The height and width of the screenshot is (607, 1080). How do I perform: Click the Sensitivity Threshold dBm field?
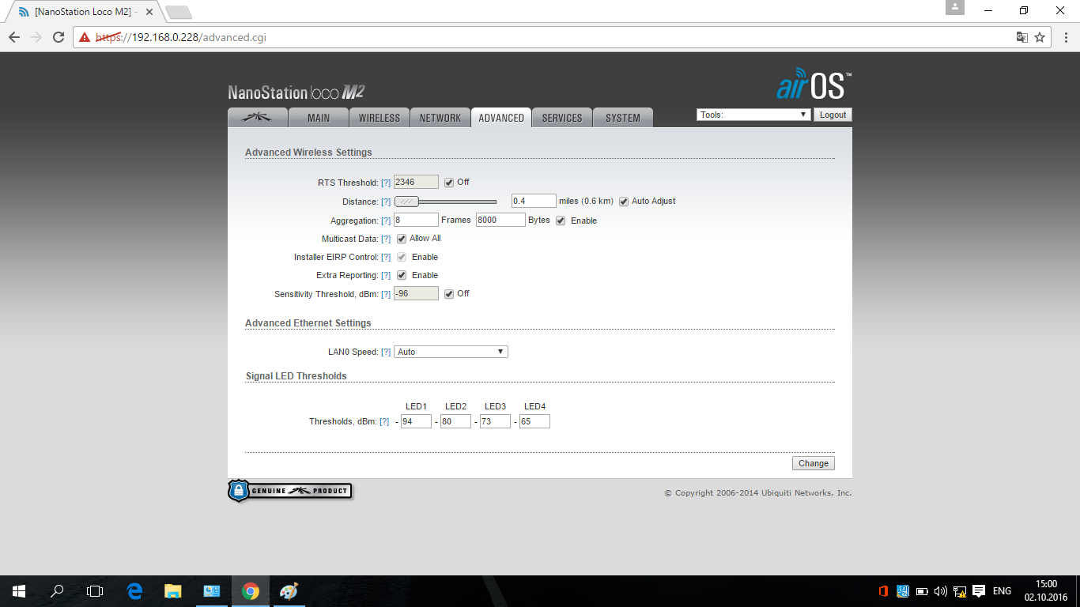coord(416,294)
